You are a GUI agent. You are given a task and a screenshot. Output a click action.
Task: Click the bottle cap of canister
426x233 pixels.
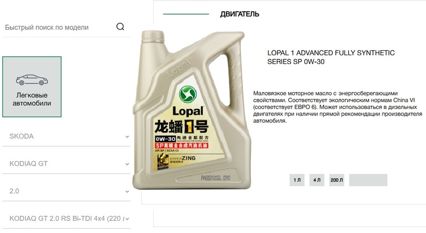(x=153, y=36)
